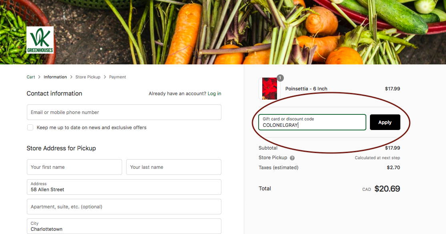Tick the news and exclusive offers checkbox
Image resolution: width=446 pixels, height=234 pixels.
pos(30,127)
